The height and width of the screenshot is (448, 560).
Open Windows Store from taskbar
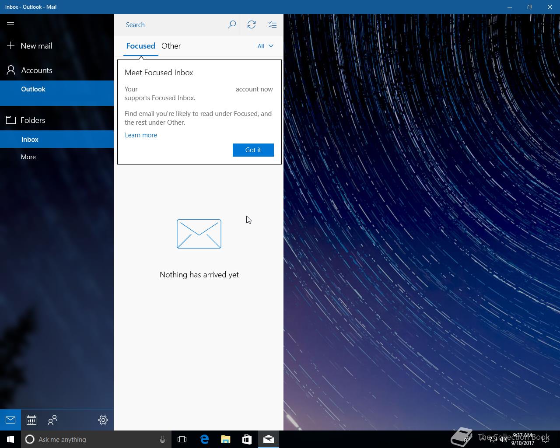[x=247, y=439]
